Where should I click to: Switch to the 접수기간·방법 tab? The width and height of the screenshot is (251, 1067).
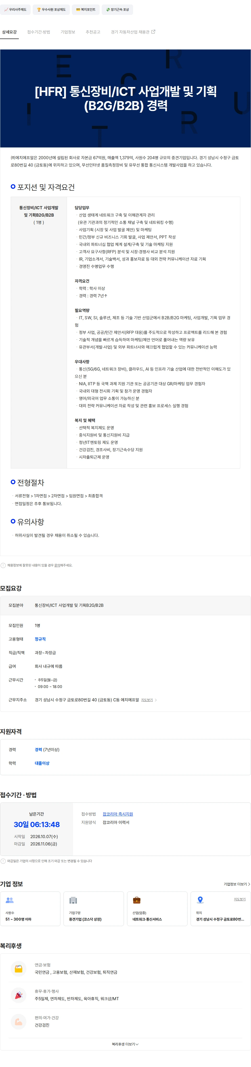pyautogui.click(x=38, y=32)
